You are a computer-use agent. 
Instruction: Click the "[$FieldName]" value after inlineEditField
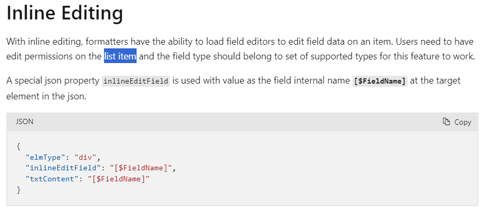pyautogui.click(x=141, y=168)
